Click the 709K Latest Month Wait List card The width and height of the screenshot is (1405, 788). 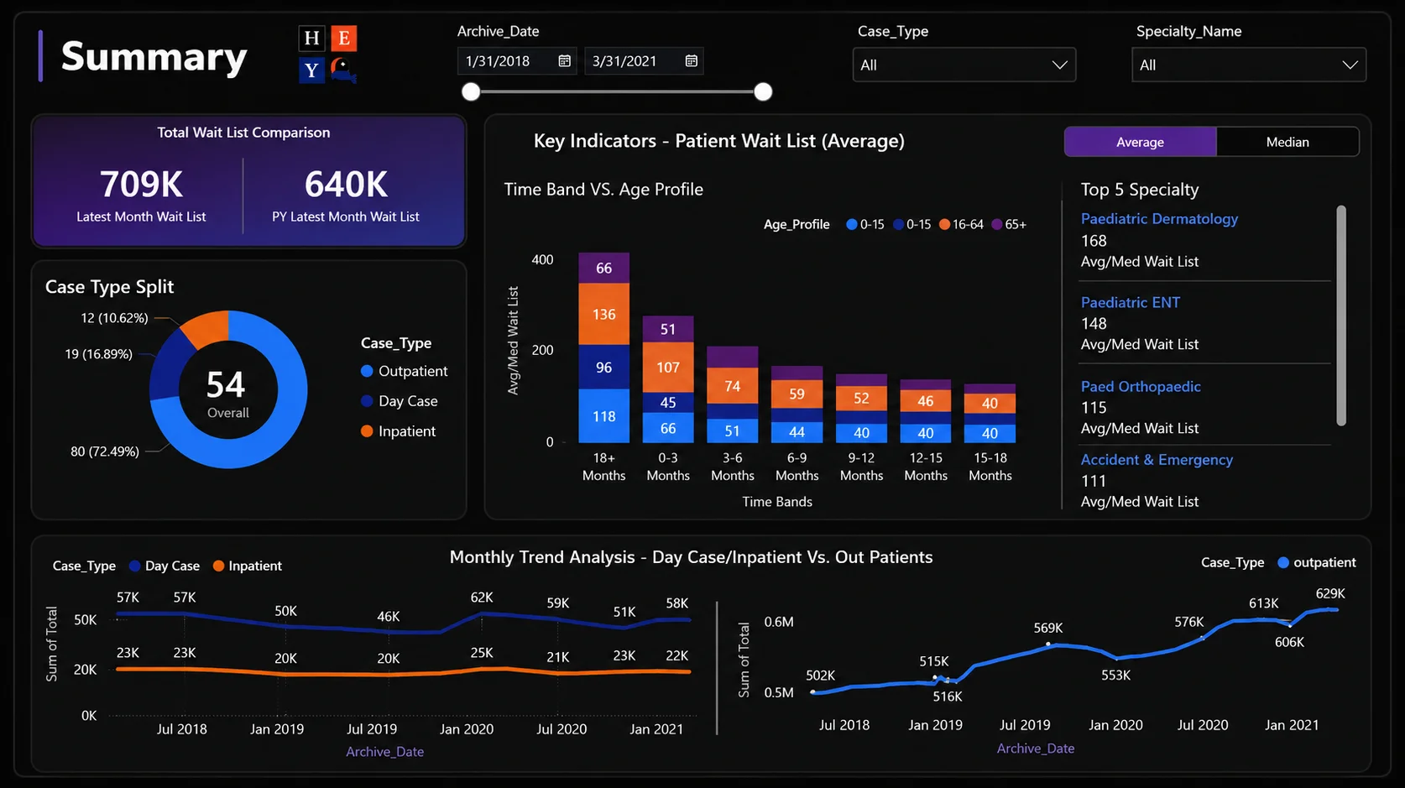coord(141,195)
